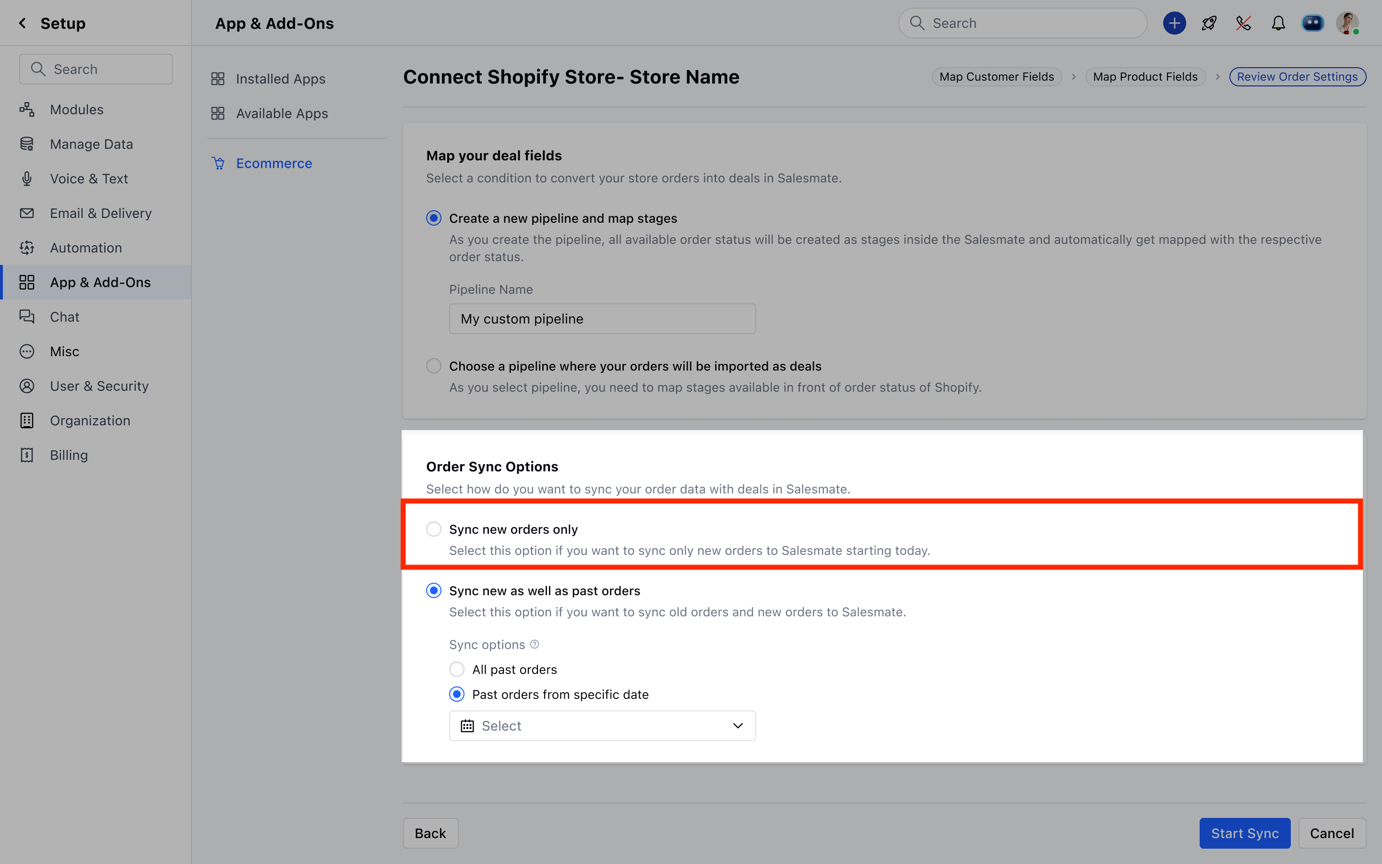Select Create a new pipeline and map stages
Screen dimensions: 1382x864
click(x=433, y=218)
